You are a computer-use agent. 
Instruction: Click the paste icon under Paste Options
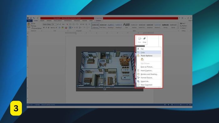click(142, 60)
